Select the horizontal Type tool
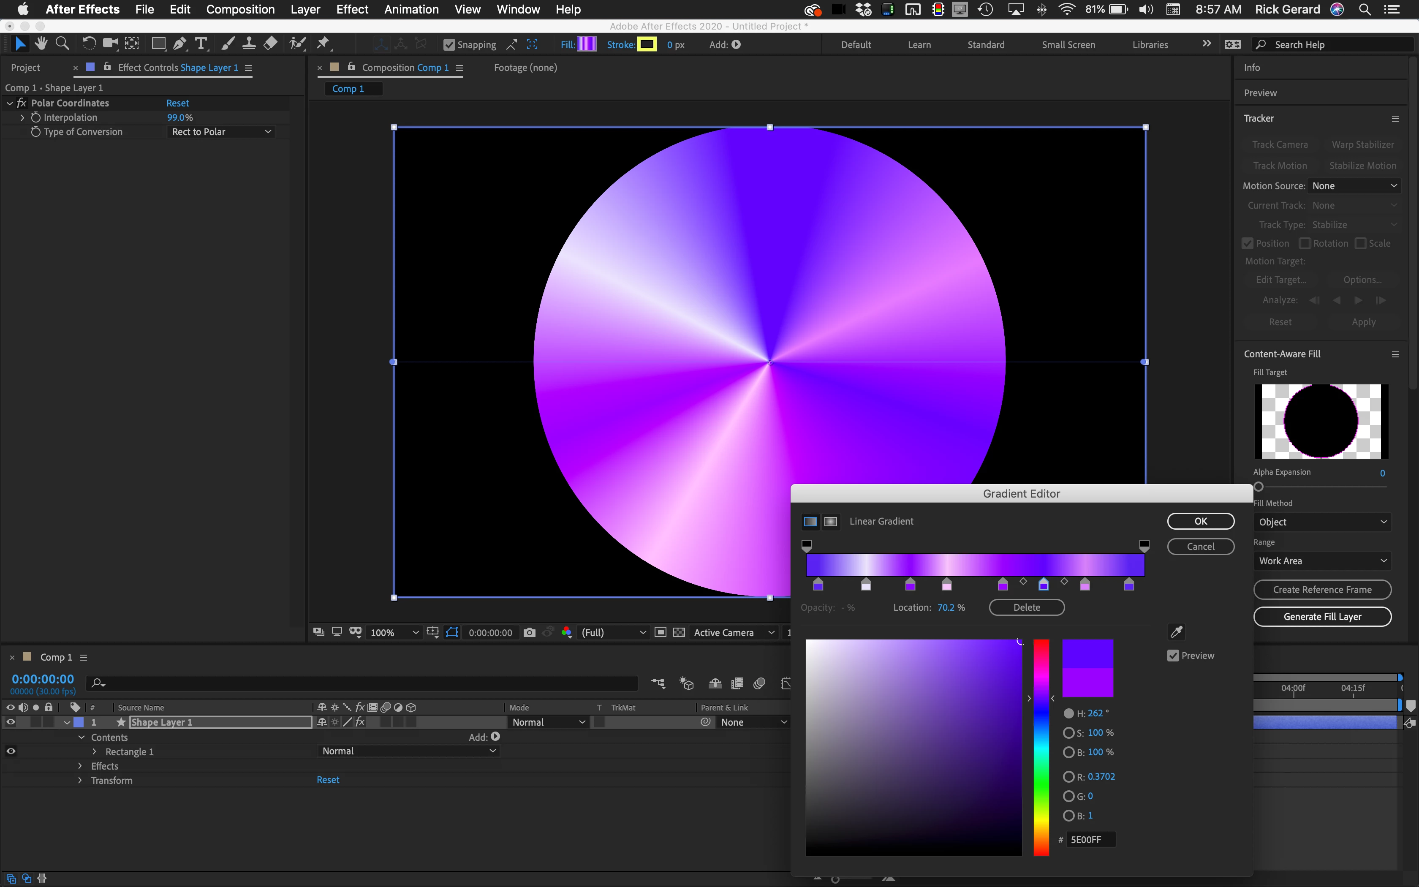Viewport: 1419px width, 887px height. (201, 44)
